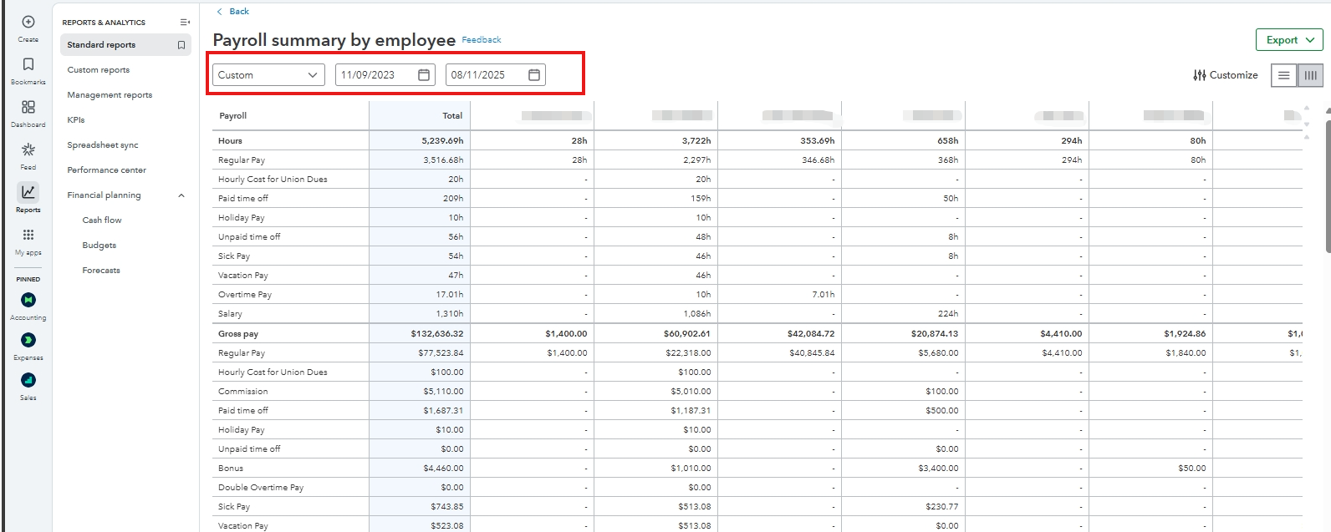Select Reports chart icon
This screenshot has width=1331, height=532.
pyautogui.click(x=28, y=192)
